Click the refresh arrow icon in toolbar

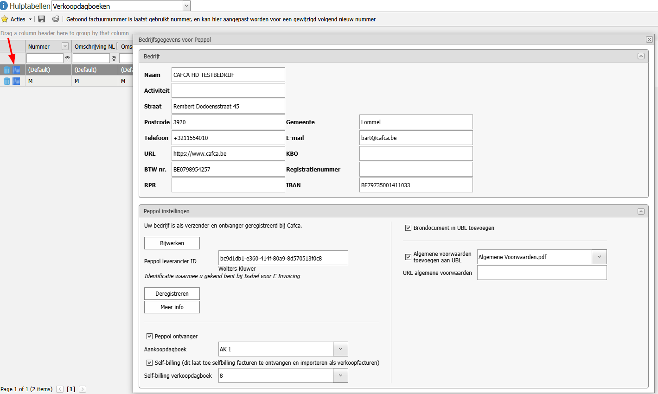(x=56, y=19)
